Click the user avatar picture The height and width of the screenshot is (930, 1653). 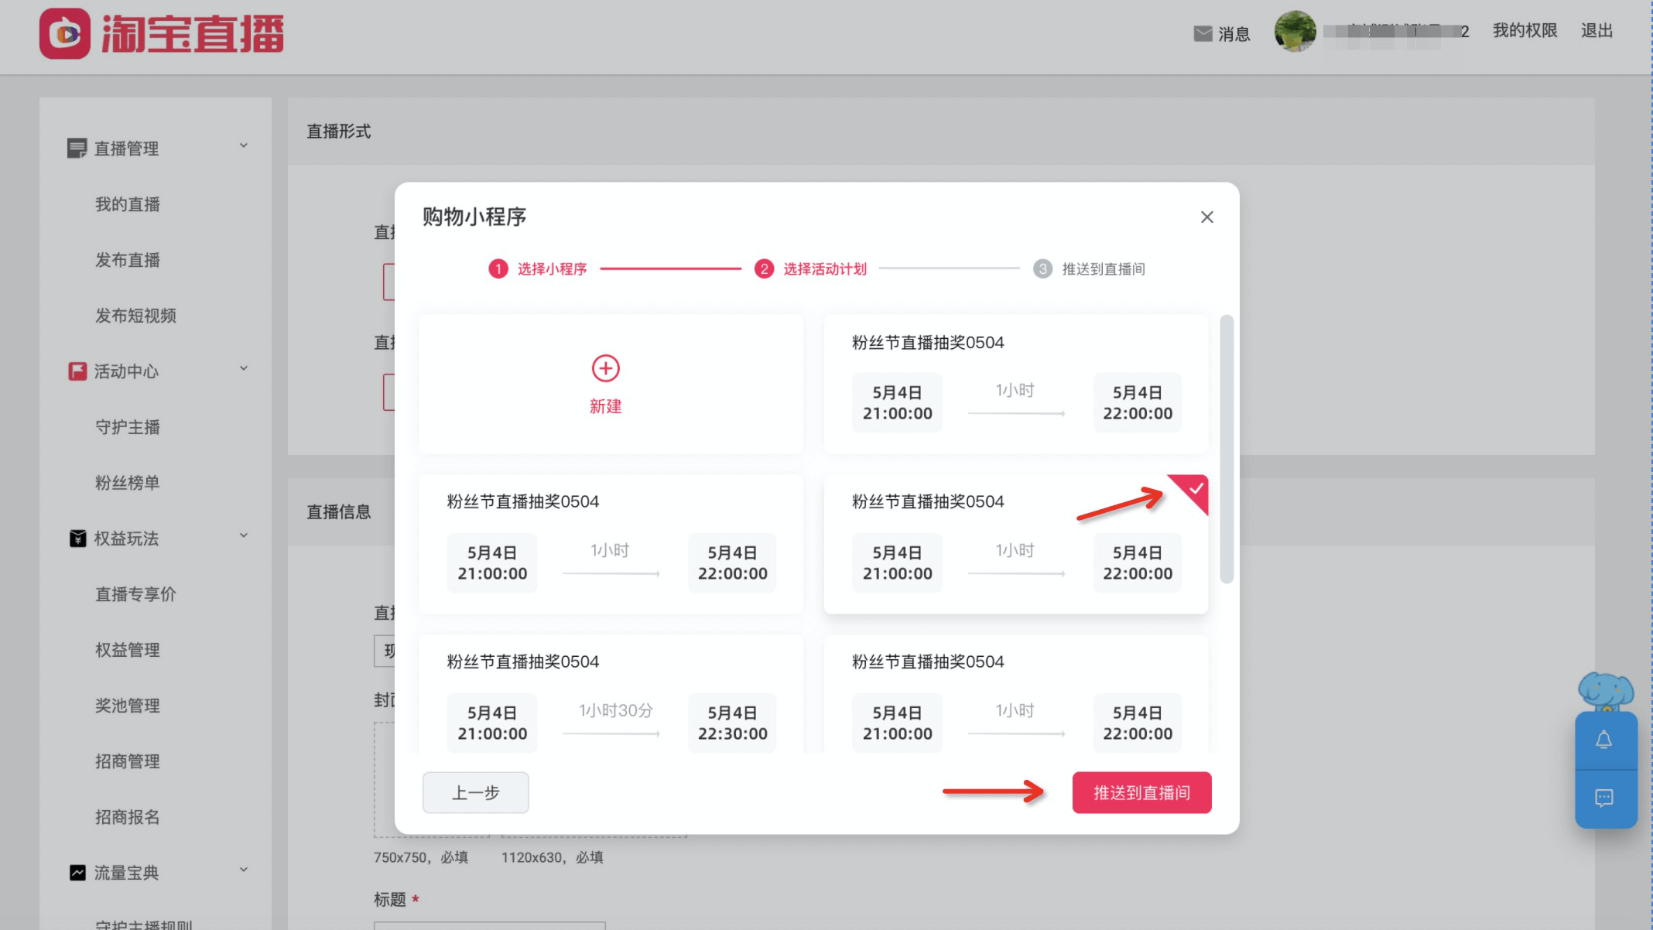(x=1295, y=32)
